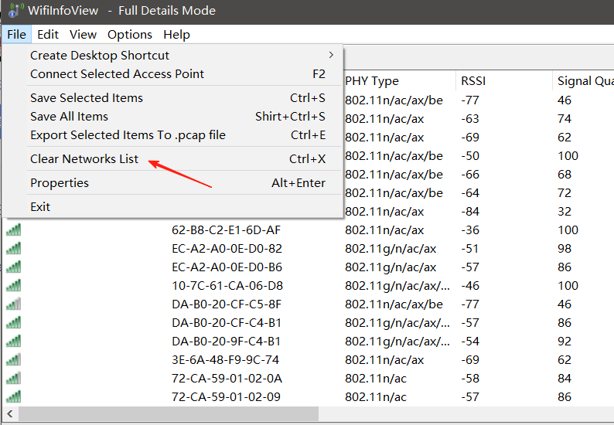
Task: Open Properties from File menu
Action: (x=173, y=183)
